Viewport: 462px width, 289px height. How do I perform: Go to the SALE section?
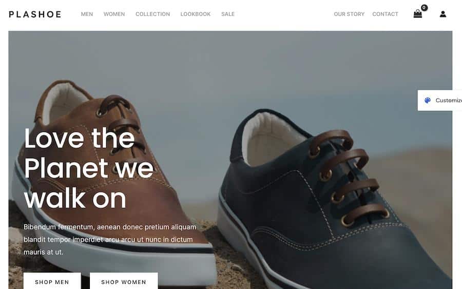pos(228,14)
